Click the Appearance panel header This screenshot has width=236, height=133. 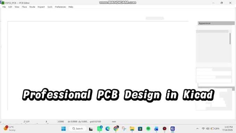point(216,23)
